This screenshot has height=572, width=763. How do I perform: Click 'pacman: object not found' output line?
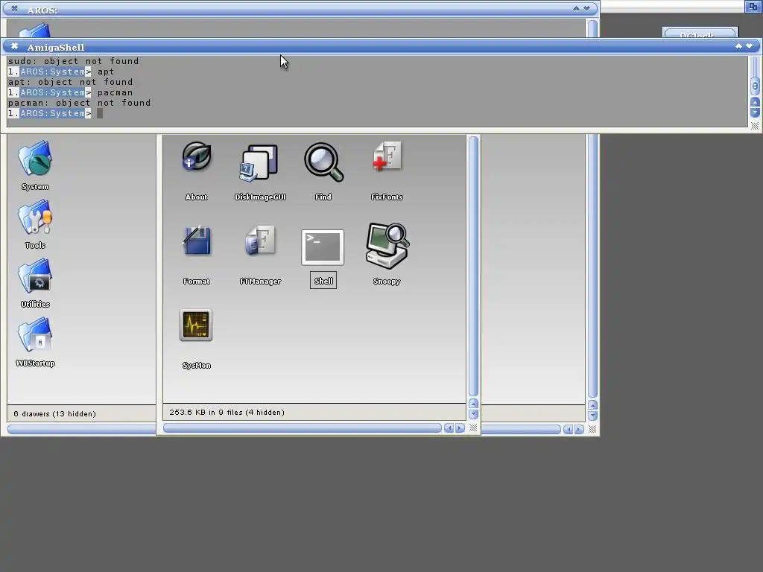pos(79,103)
